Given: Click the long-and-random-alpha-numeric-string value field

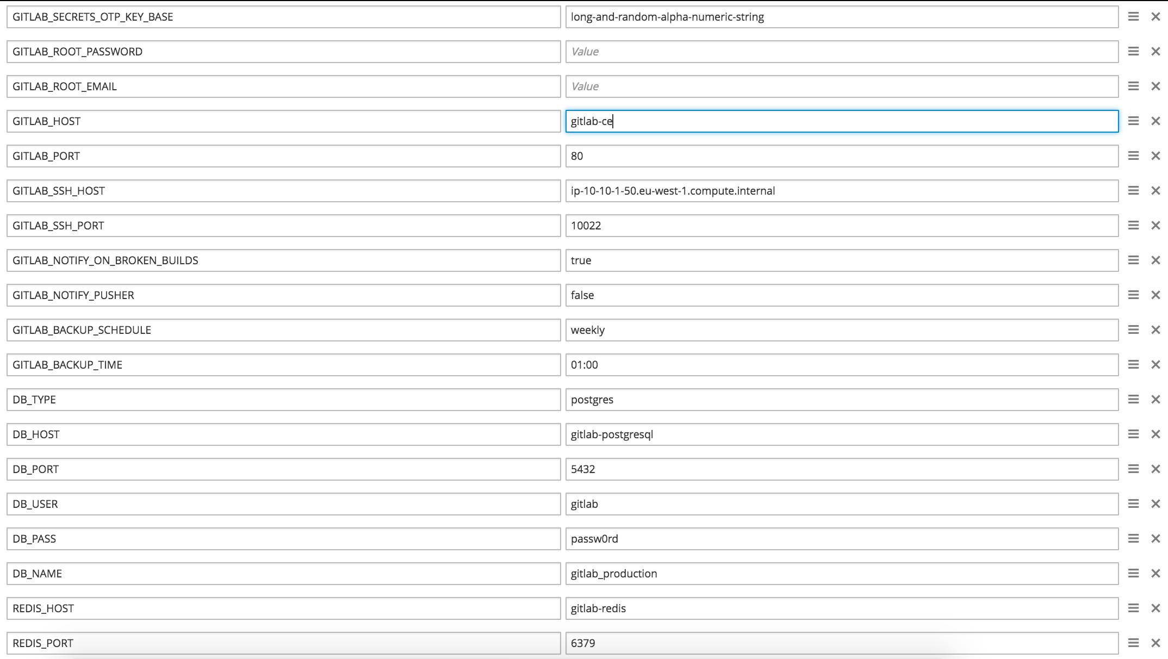Looking at the screenshot, I should tap(842, 17).
